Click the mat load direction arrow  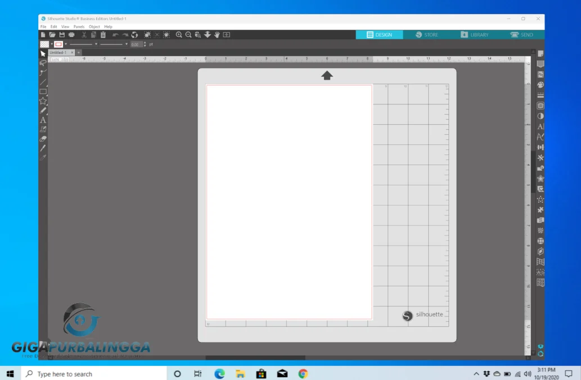(x=327, y=75)
